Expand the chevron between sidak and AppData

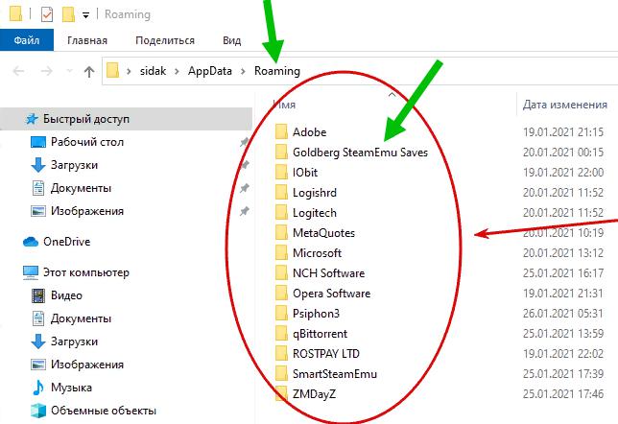tap(177, 71)
